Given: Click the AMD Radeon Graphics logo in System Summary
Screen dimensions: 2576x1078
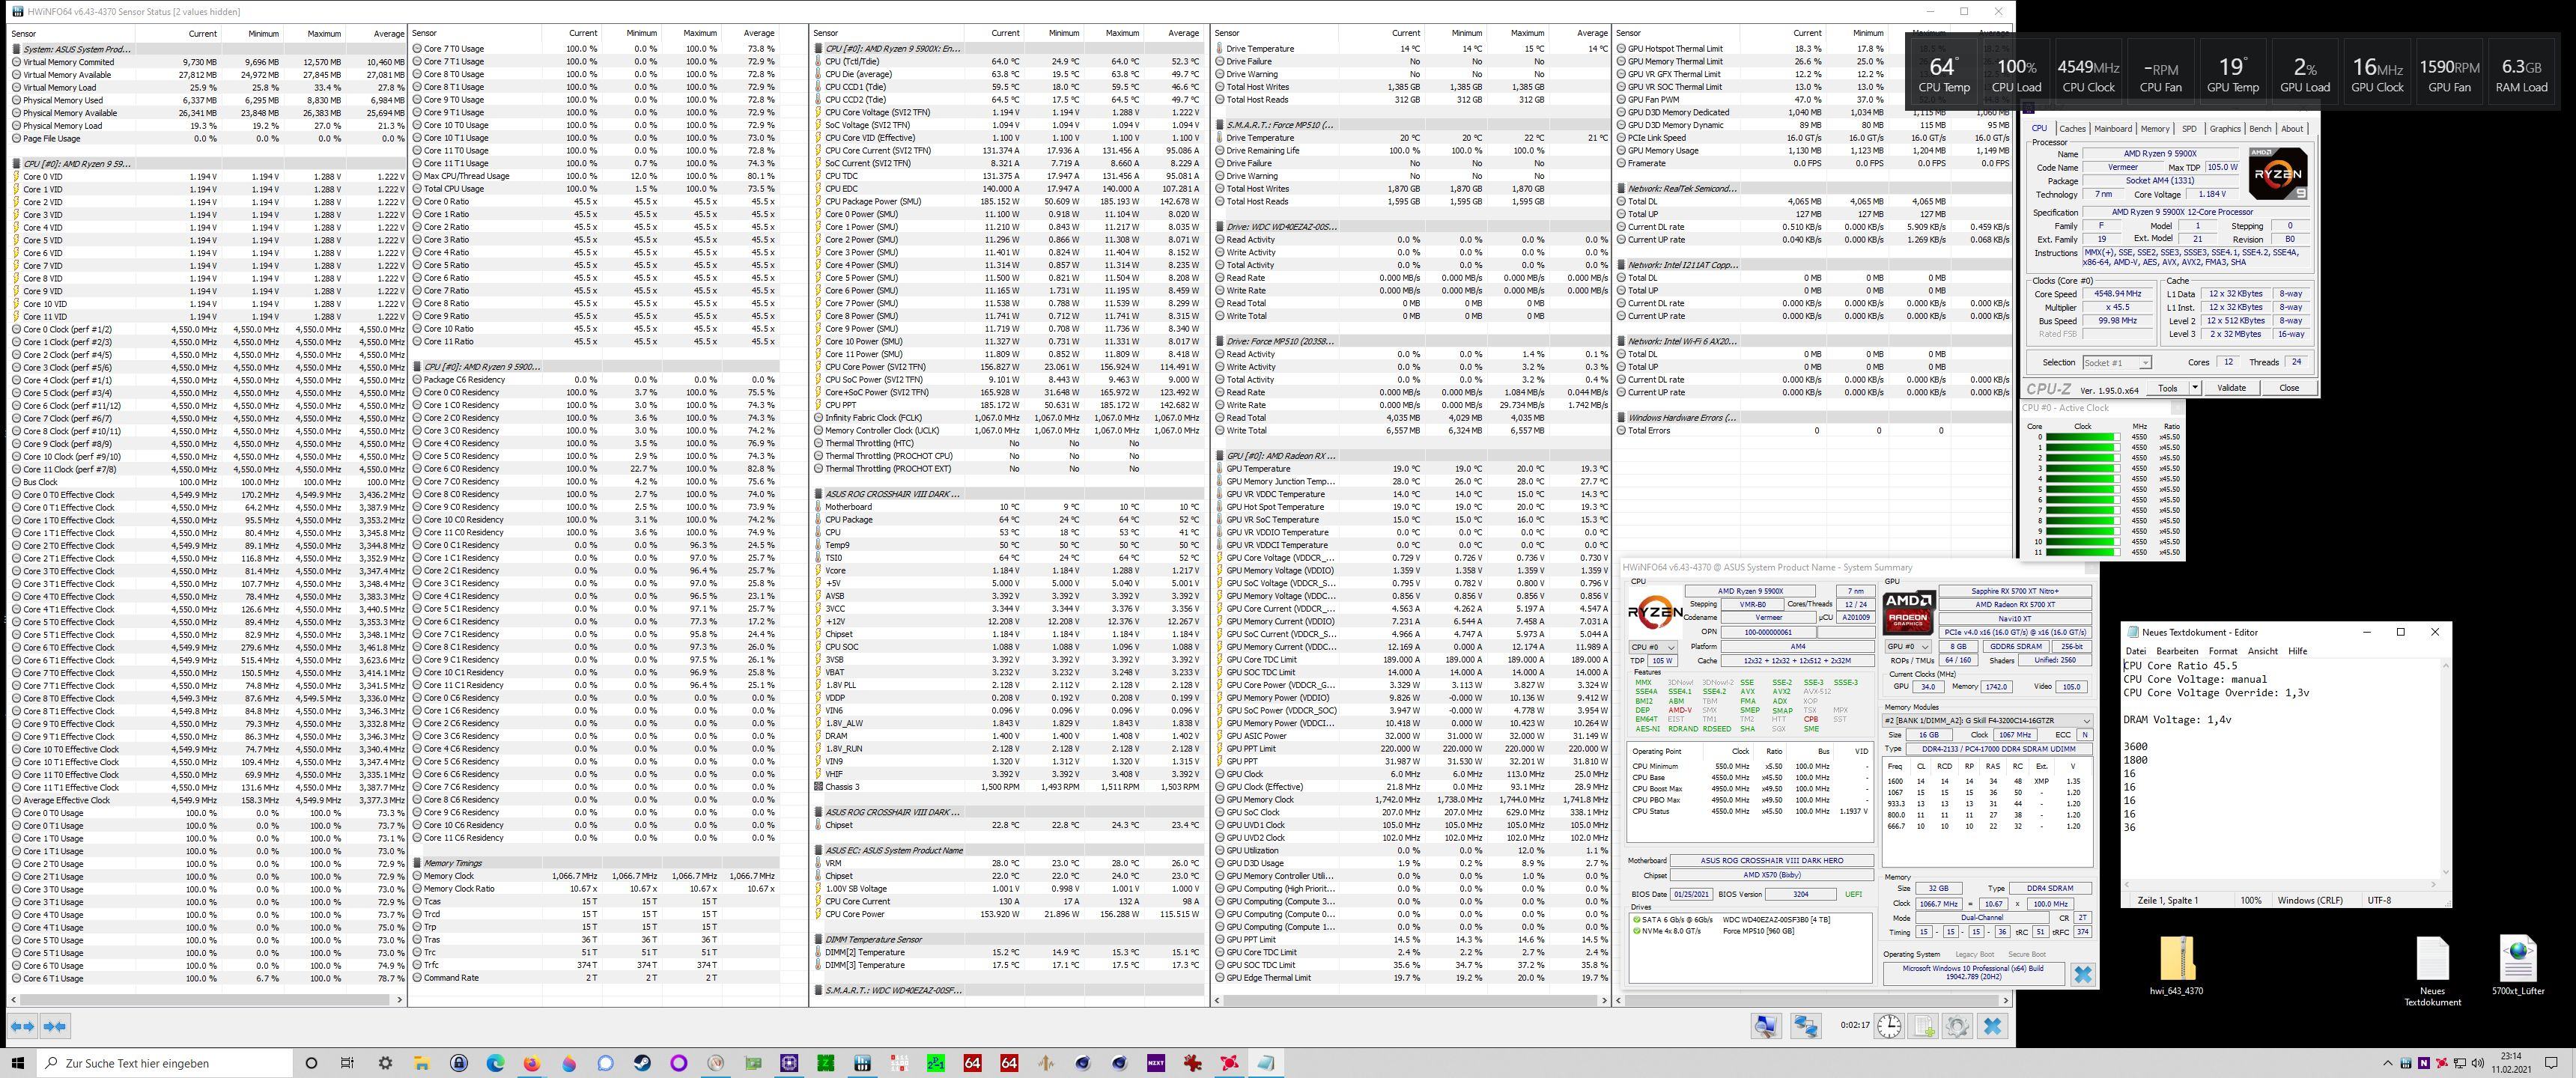Looking at the screenshot, I should [1908, 613].
